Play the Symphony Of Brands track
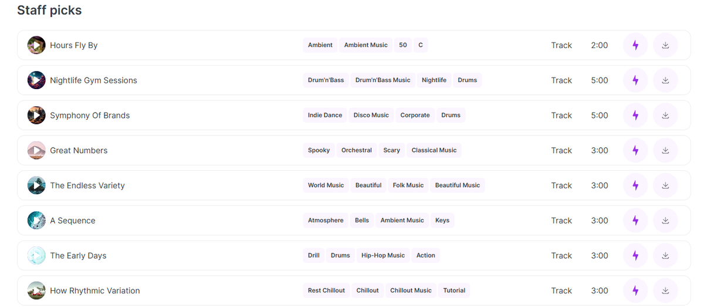 pos(36,116)
